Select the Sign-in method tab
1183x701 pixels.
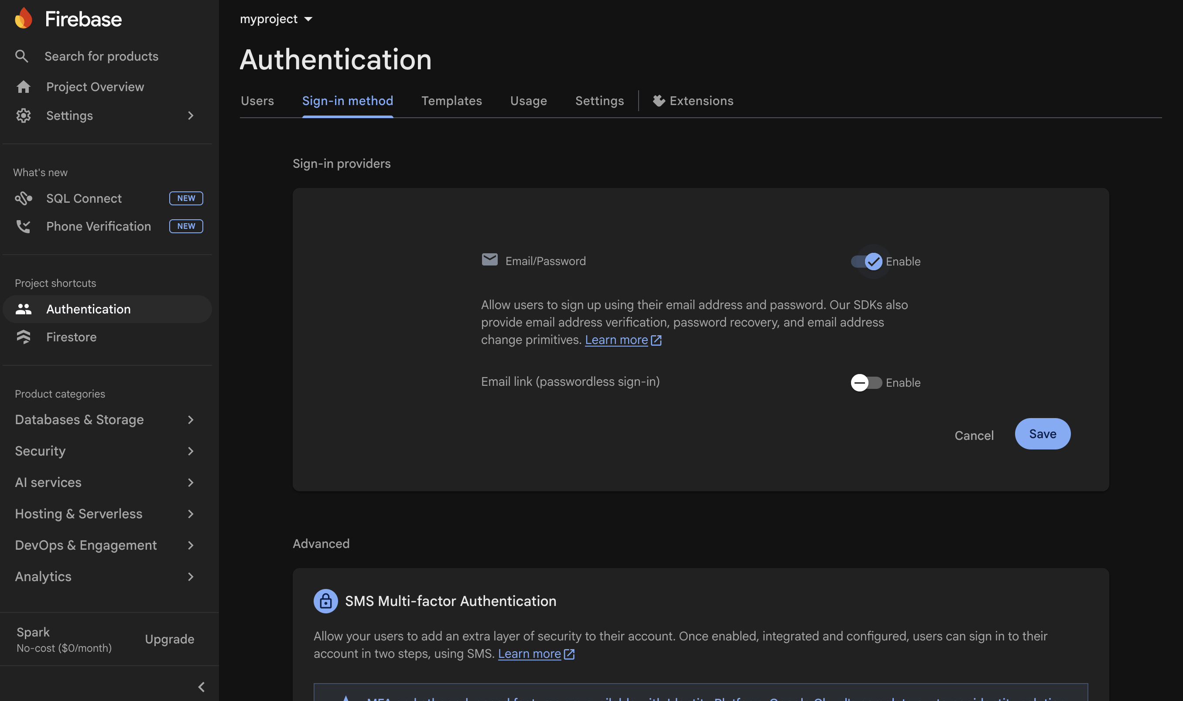click(347, 101)
